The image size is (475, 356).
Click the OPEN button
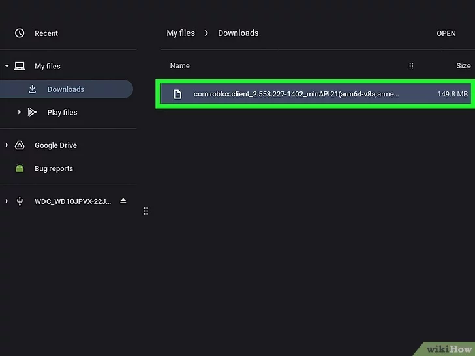pyautogui.click(x=446, y=33)
